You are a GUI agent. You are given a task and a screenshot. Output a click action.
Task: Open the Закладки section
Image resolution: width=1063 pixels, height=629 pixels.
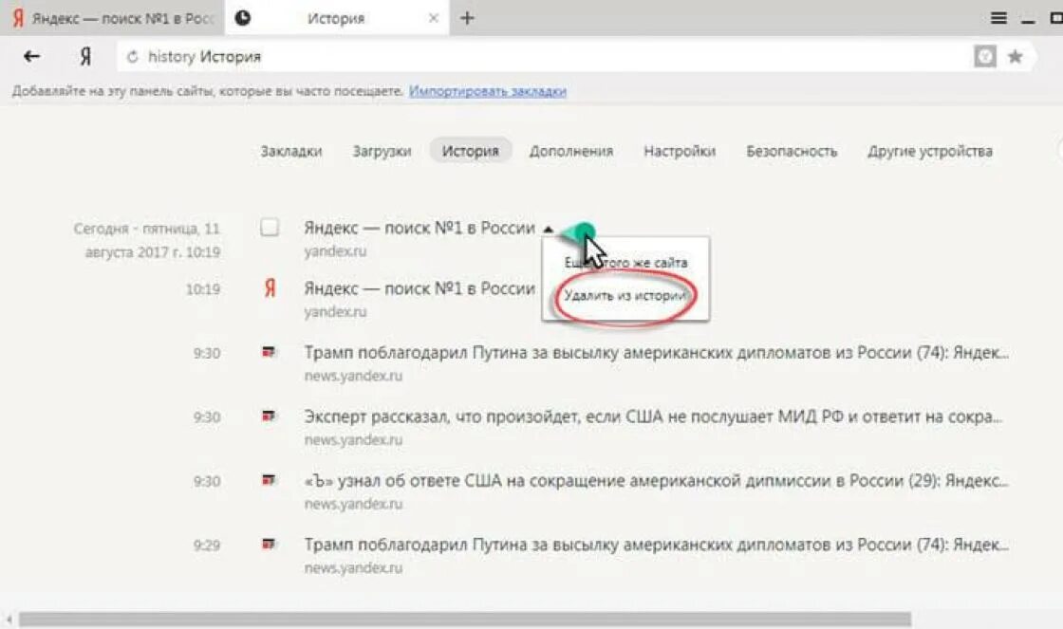(291, 151)
